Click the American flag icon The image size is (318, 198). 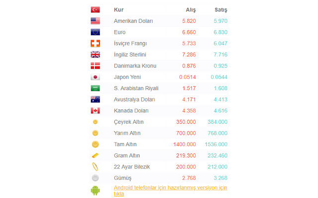coord(95,21)
